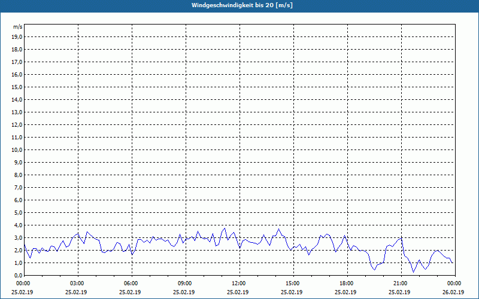Select the 3,0 y-axis value
The image size is (479, 299).
click(18, 237)
